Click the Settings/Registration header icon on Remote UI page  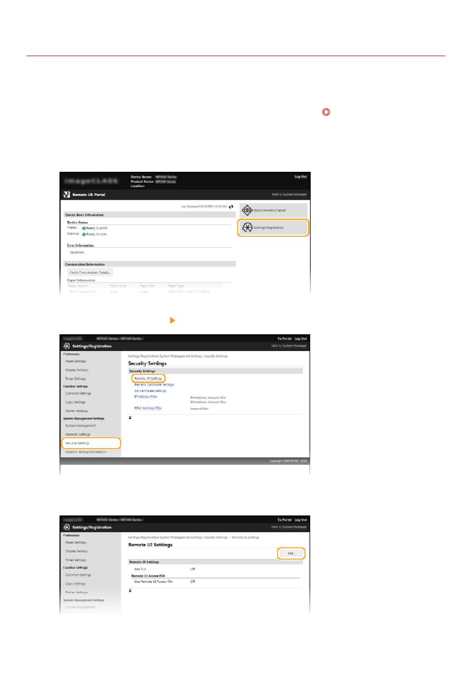click(x=67, y=527)
